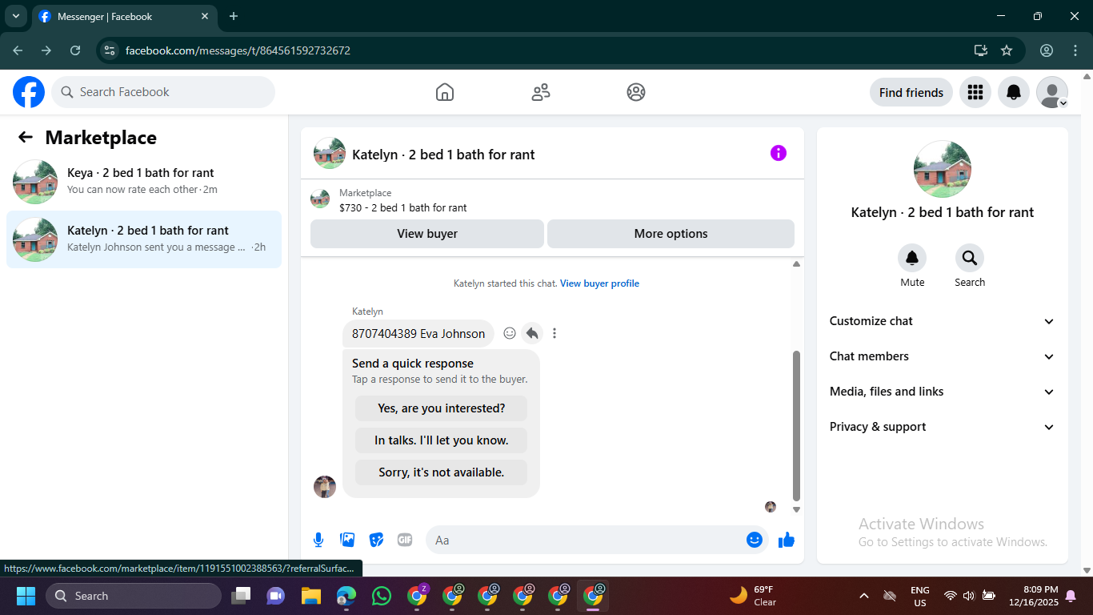Focus the Search Facebook field
Viewport: 1093px width, 615px height.
tap(163, 92)
